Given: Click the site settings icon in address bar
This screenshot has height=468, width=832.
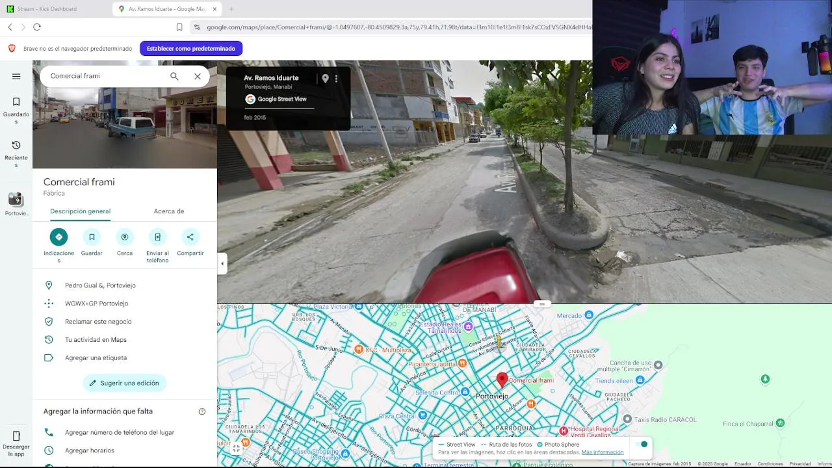Looking at the screenshot, I should point(197,27).
